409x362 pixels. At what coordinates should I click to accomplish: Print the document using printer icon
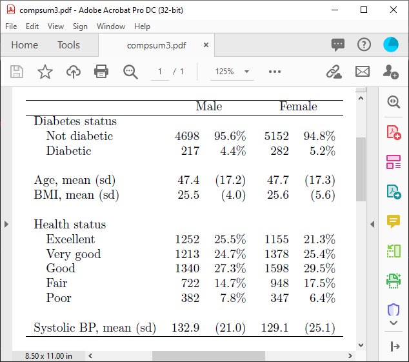(101, 72)
